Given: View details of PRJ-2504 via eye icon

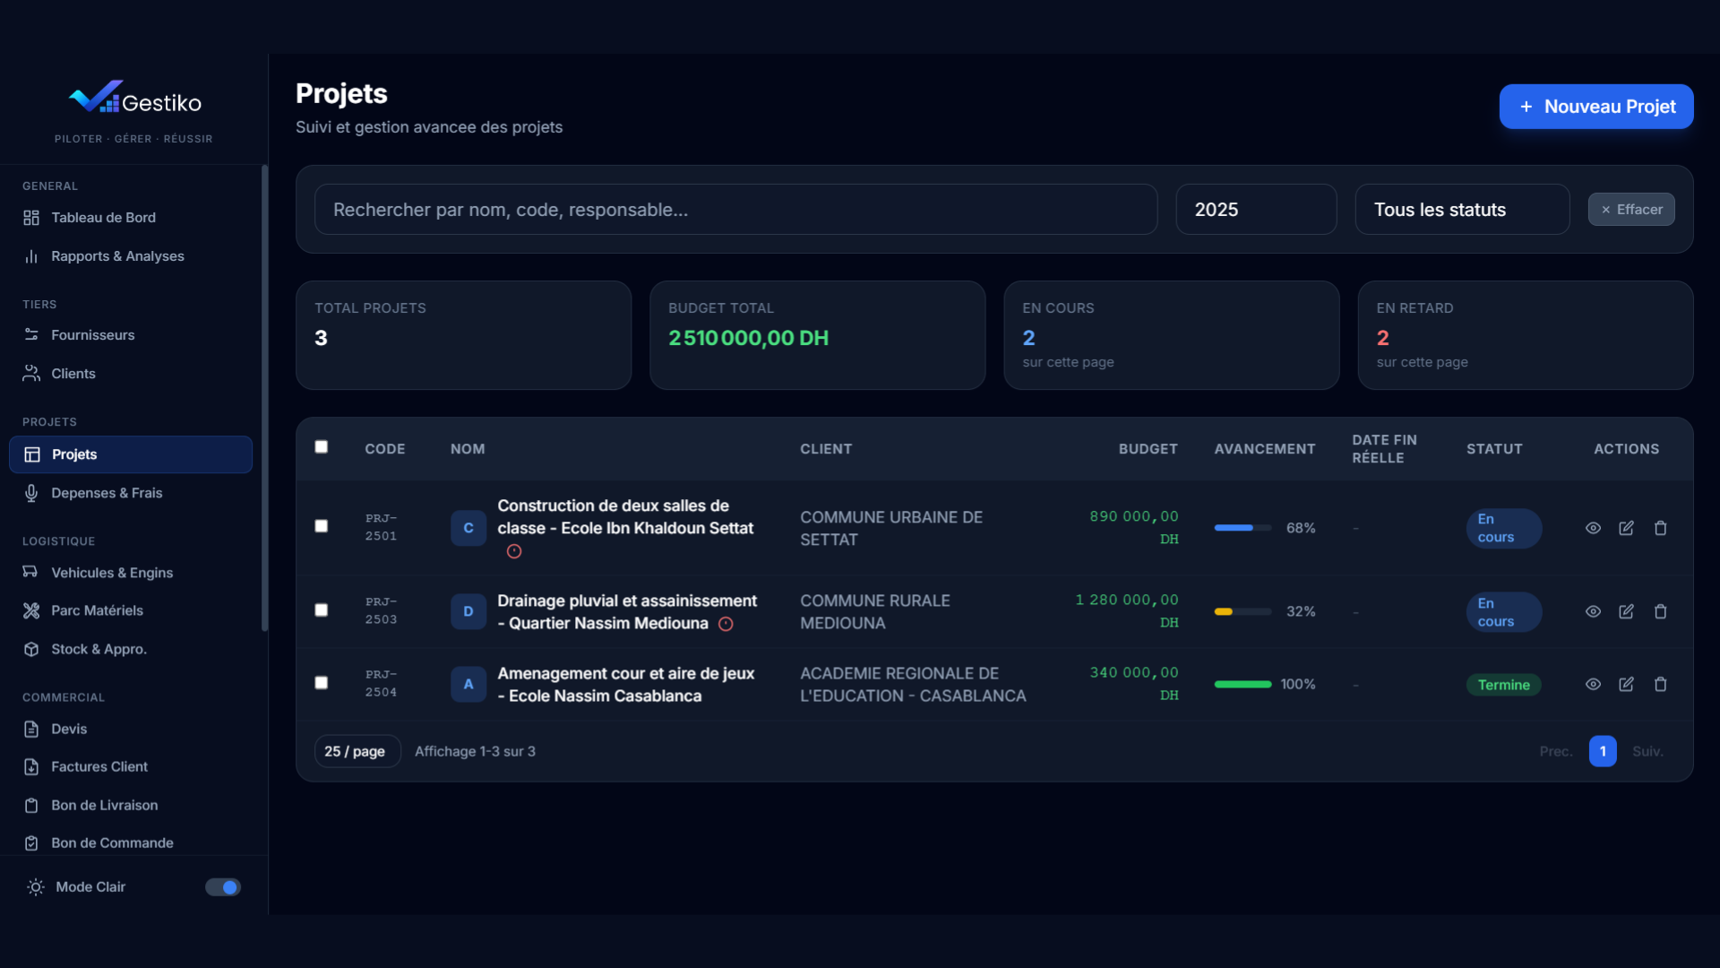Looking at the screenshot, I should click(1593, 684).
